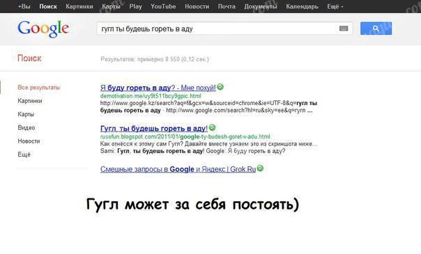
Task: Select 'Все результаты' in the left sidebar
Action: 39,88
